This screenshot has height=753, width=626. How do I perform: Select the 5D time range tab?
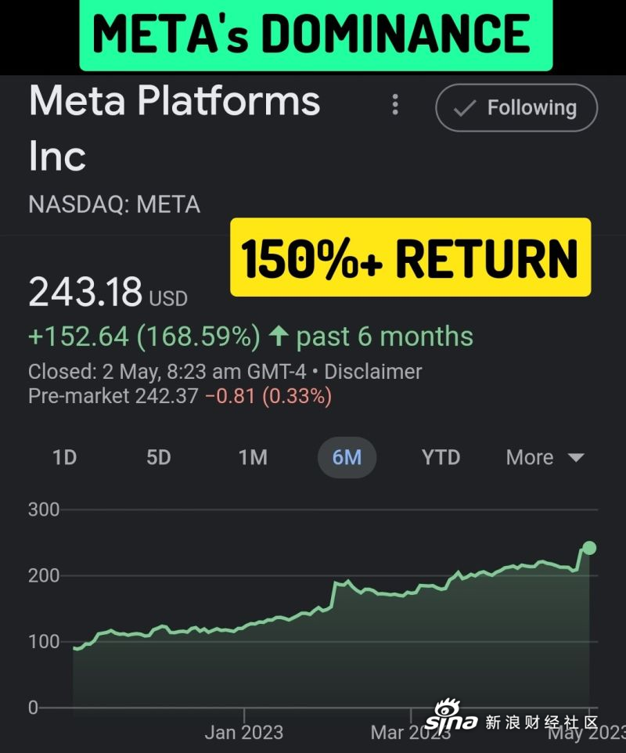pos(159,457)
